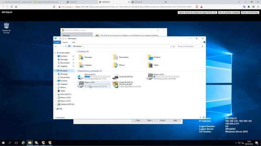
Task: Click Cancel in the SQL setup wizard behind
Action: coord(162,120)
